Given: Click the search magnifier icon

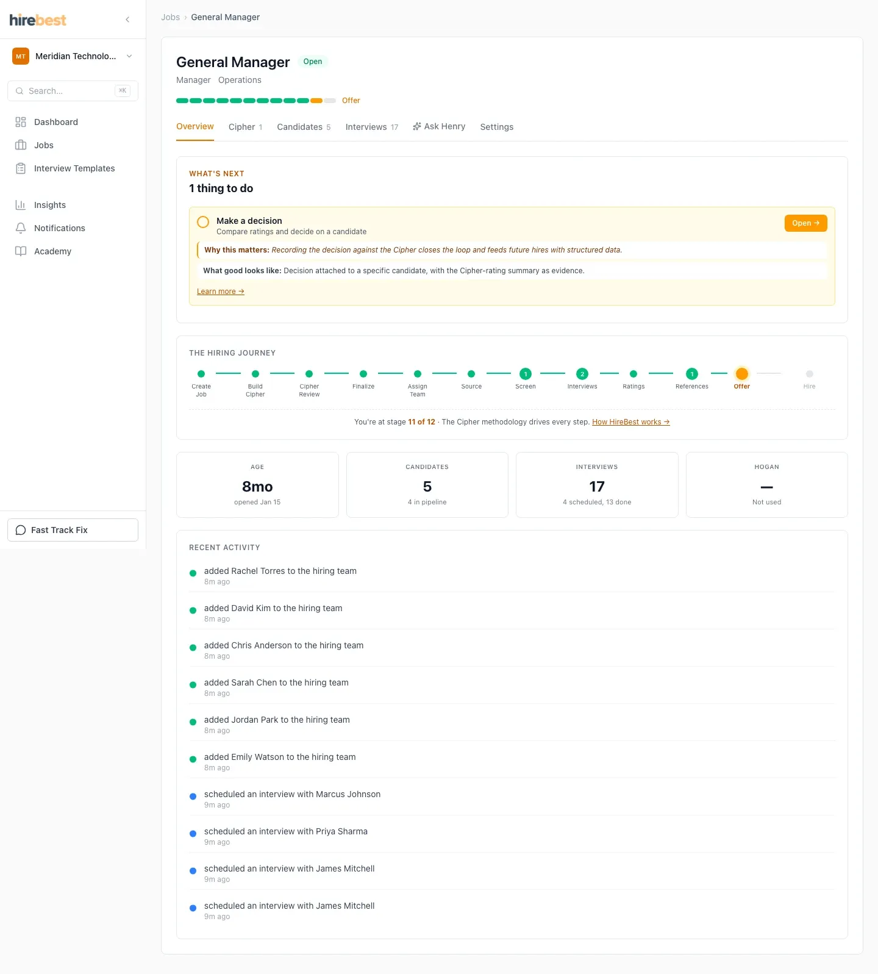Looking at the screenshot, I should click(x=20, y=91).
